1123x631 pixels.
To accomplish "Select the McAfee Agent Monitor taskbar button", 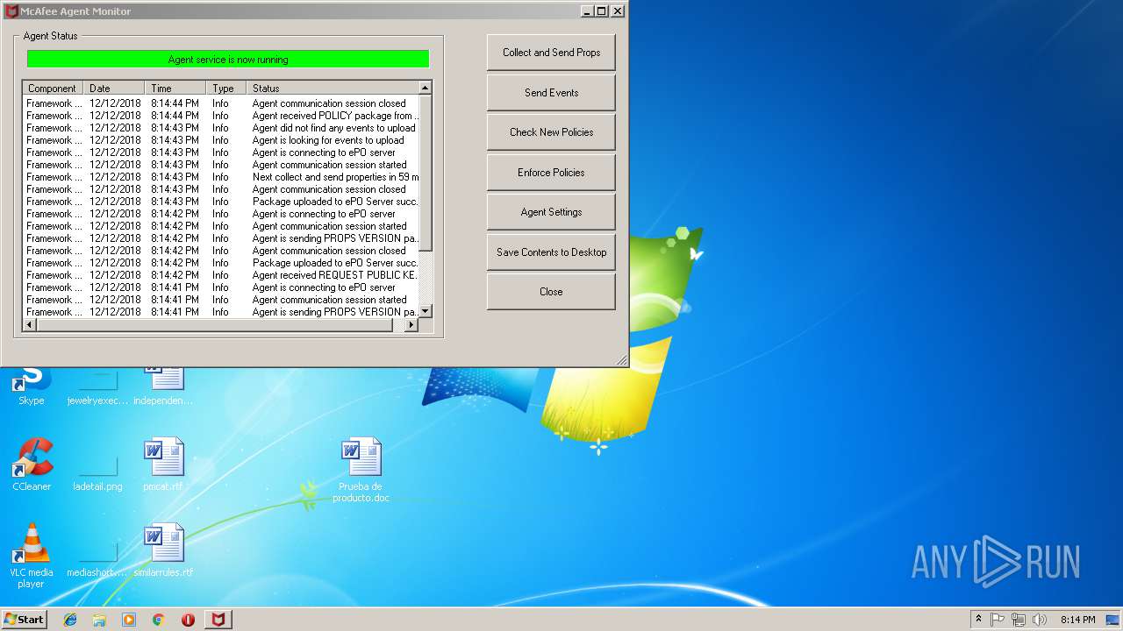I will (218, 620).
